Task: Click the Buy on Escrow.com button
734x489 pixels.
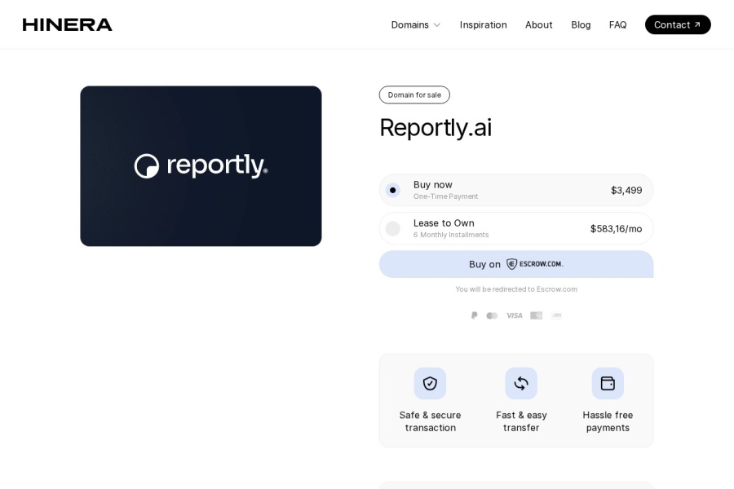Action: (x=516, y=264)
